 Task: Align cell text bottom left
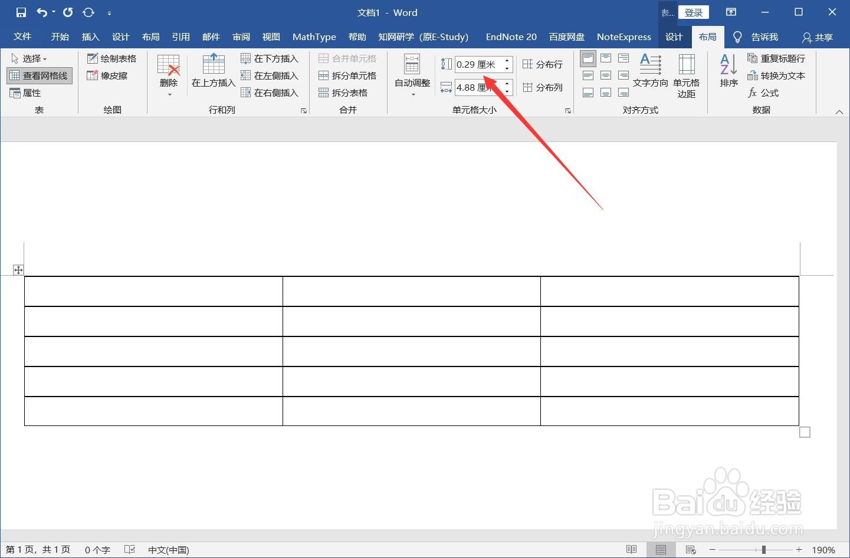[x=588, y=93]
